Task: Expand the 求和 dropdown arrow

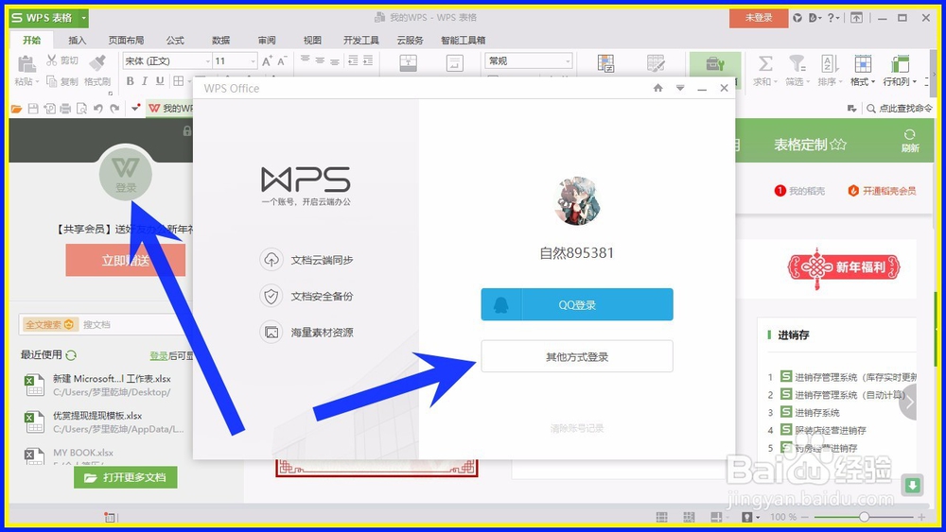Action: tap(776, 82)
